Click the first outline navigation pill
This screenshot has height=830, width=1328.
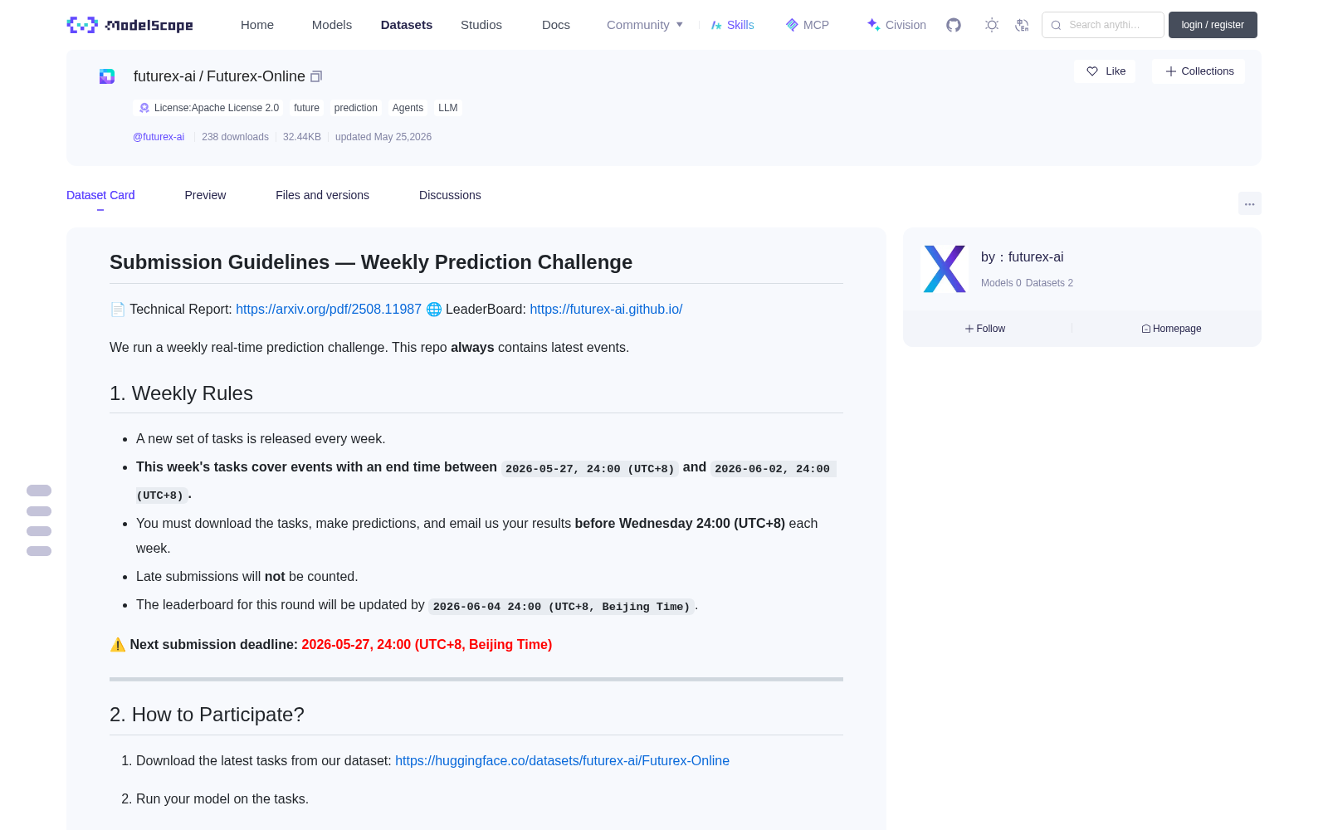(39, 491)
